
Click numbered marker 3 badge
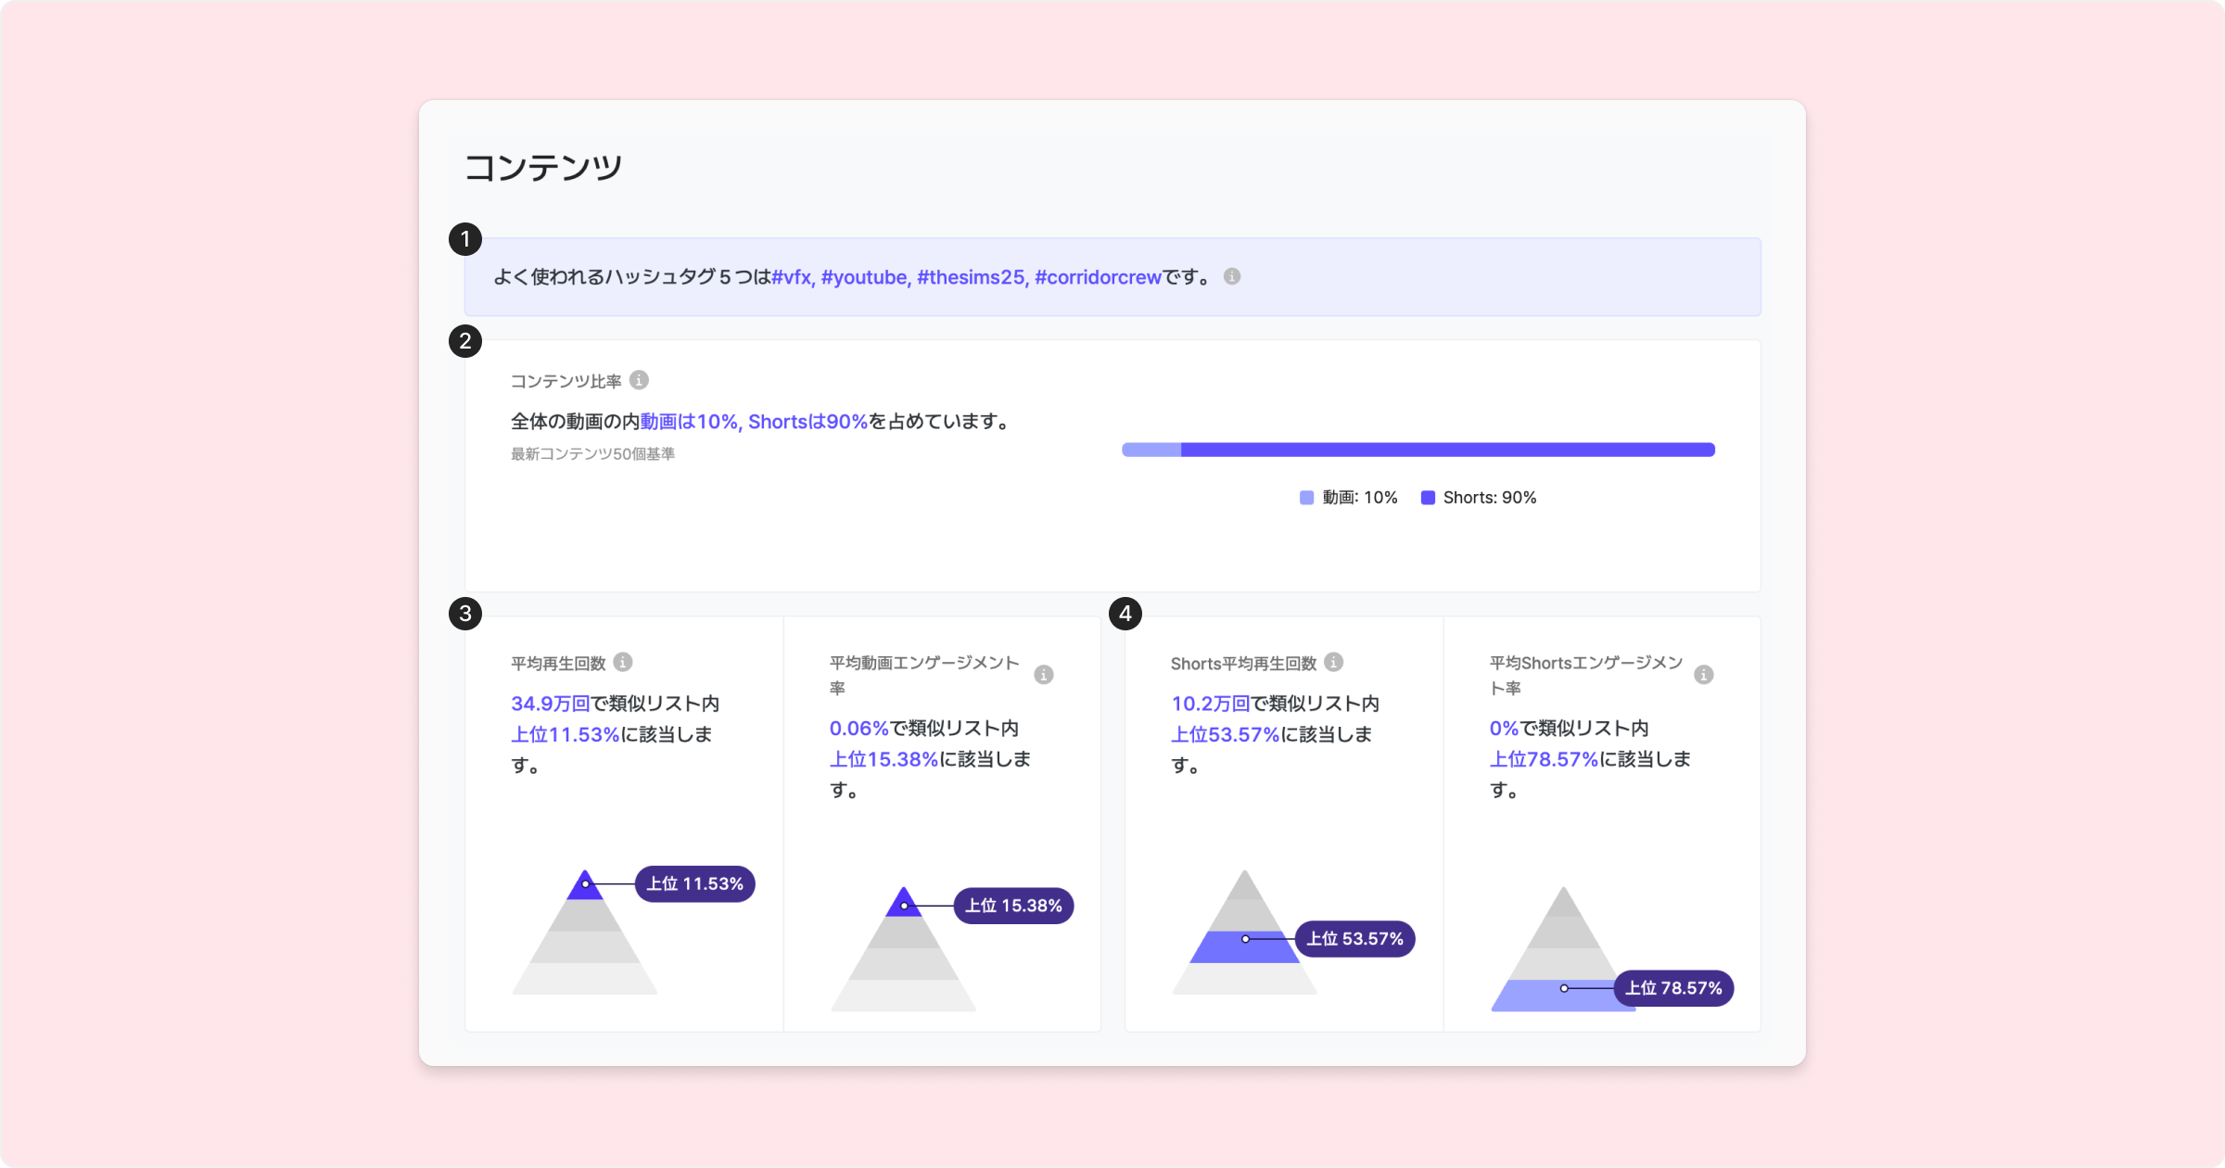(465, 614)
